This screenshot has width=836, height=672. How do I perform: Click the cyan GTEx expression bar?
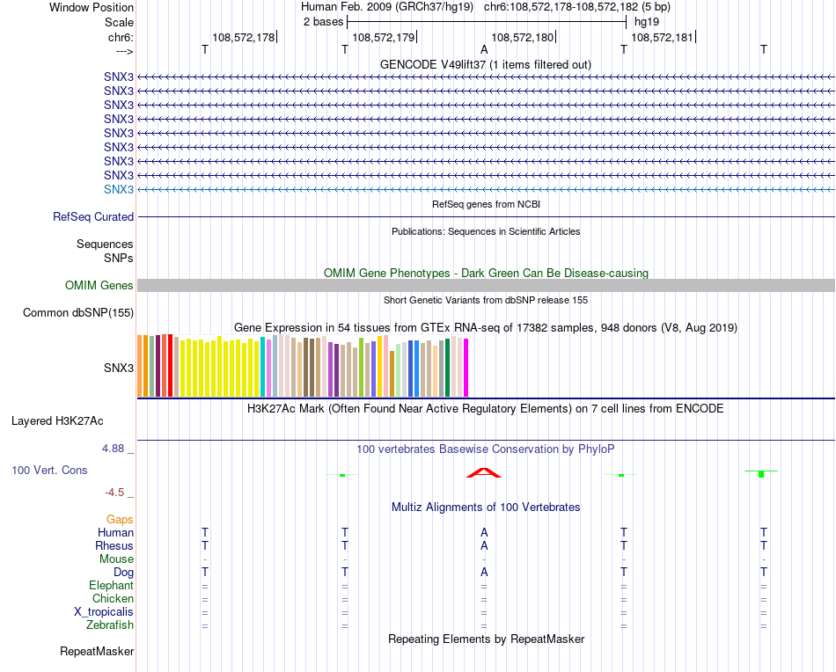(263, 367)
